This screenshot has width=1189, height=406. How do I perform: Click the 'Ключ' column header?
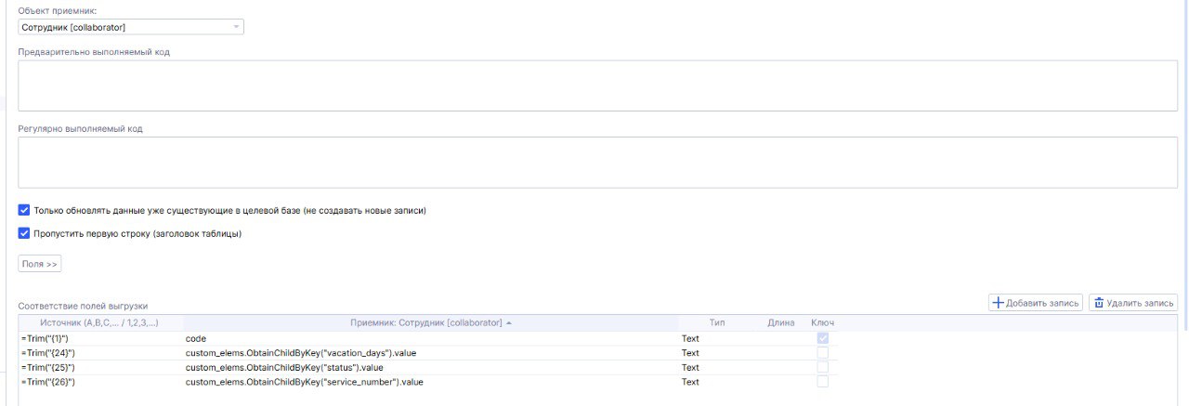click(x=822, y=323)
